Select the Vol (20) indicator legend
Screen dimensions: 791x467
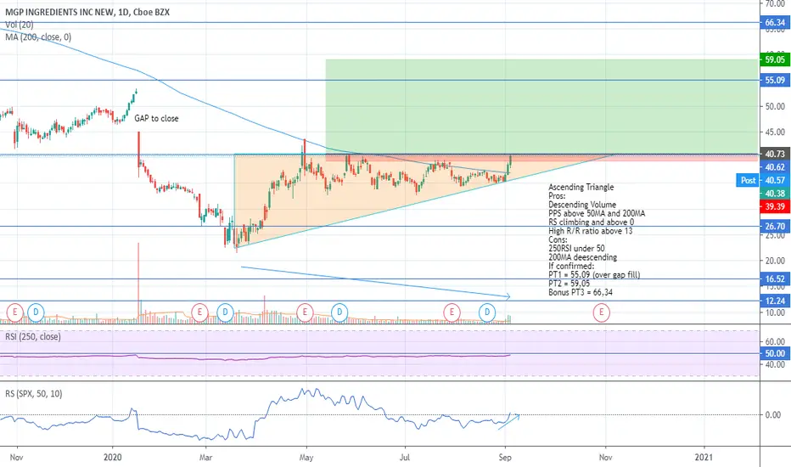pos(20,25)
